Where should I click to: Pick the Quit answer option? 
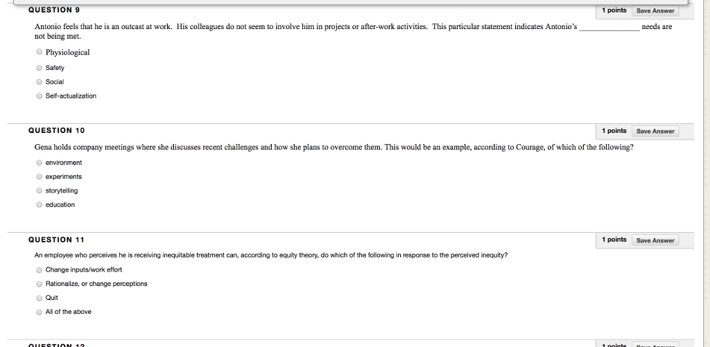click(39, 298)
